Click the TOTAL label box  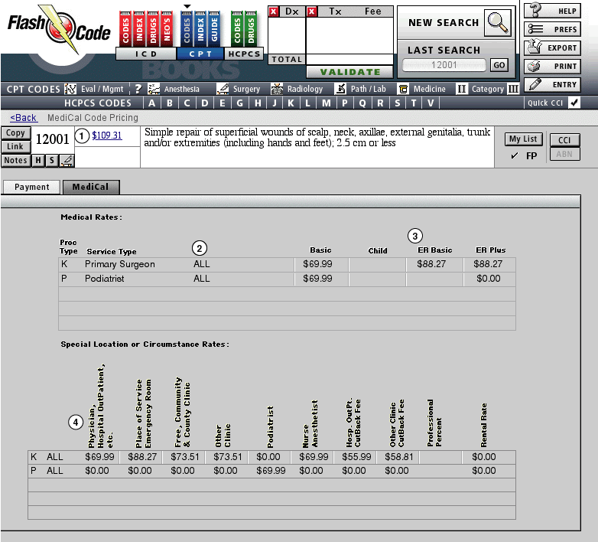click(x=287, y=60)
